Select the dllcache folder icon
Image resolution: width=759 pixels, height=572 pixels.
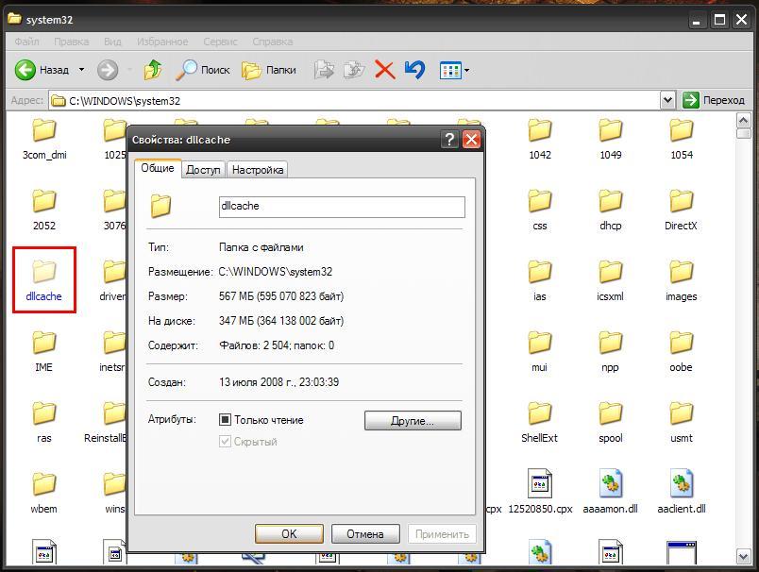(x=44, y=271)
